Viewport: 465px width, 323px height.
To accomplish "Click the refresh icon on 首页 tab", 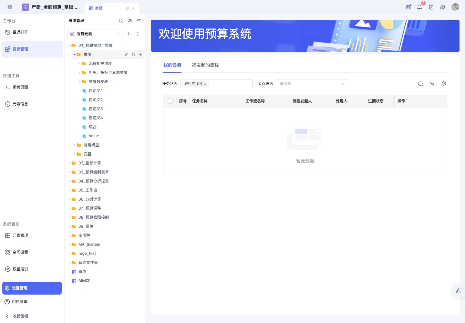I will [x=128, y=8].
